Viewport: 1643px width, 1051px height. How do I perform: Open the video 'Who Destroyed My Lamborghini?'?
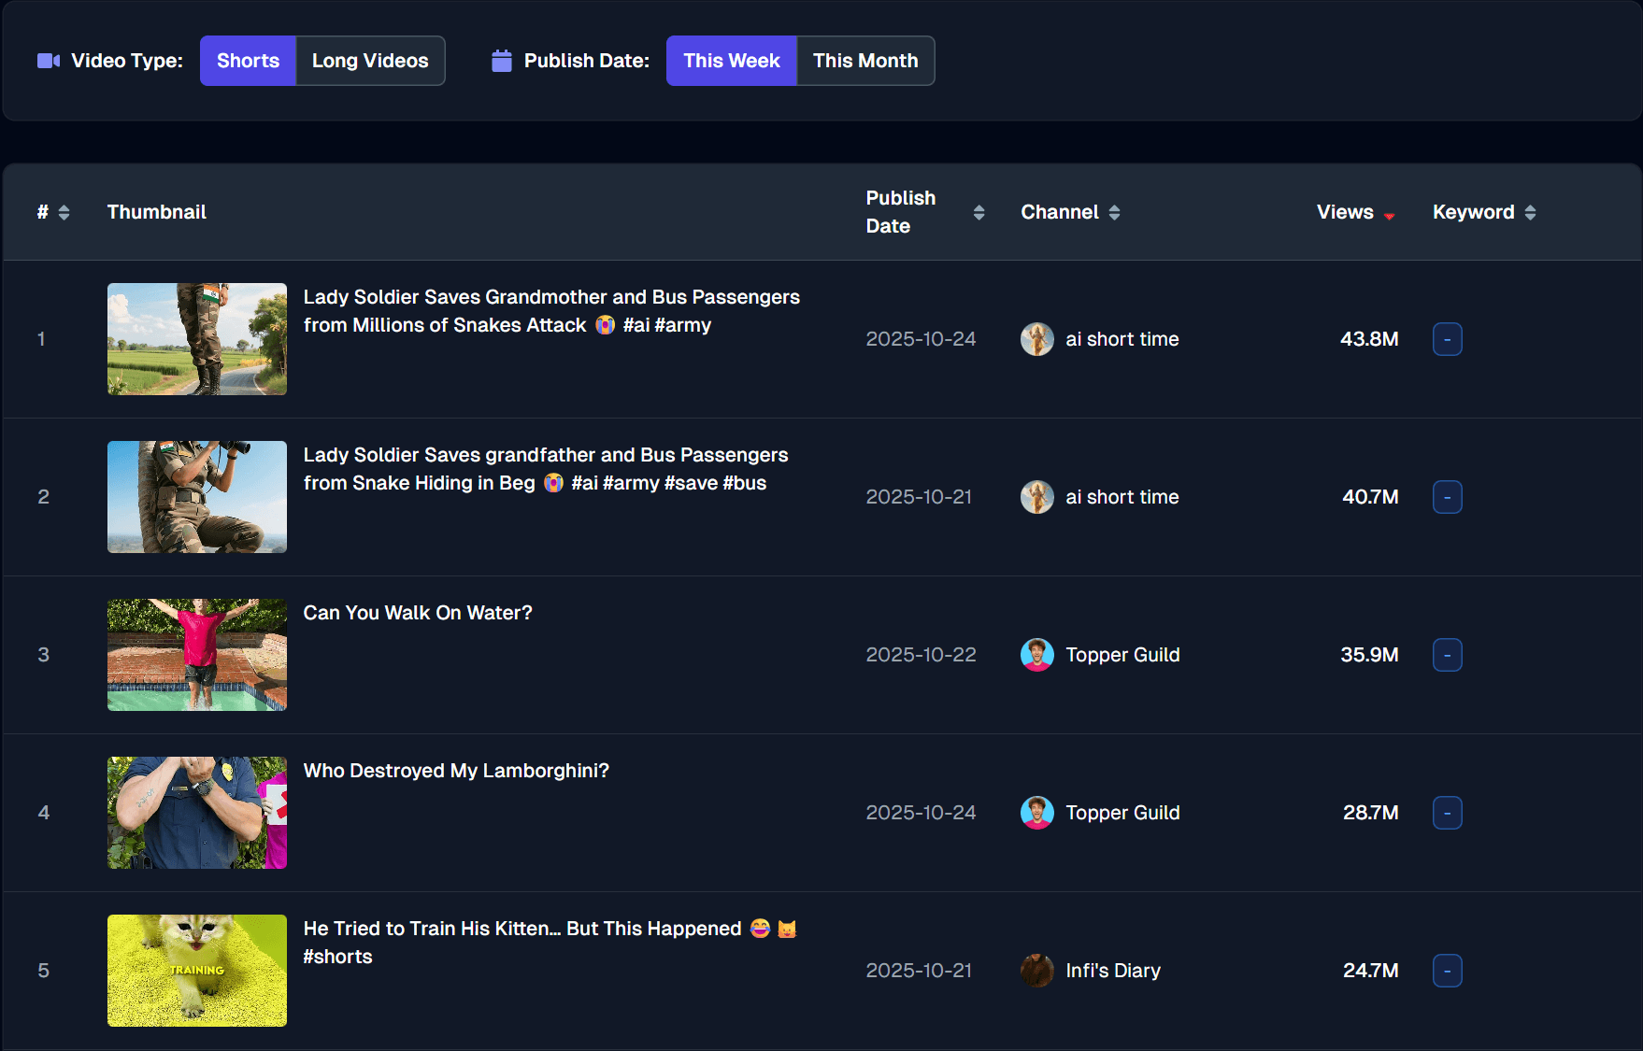(x=456, y=771)
